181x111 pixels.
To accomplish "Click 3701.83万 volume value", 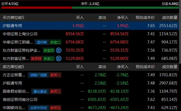I will 168,75.
